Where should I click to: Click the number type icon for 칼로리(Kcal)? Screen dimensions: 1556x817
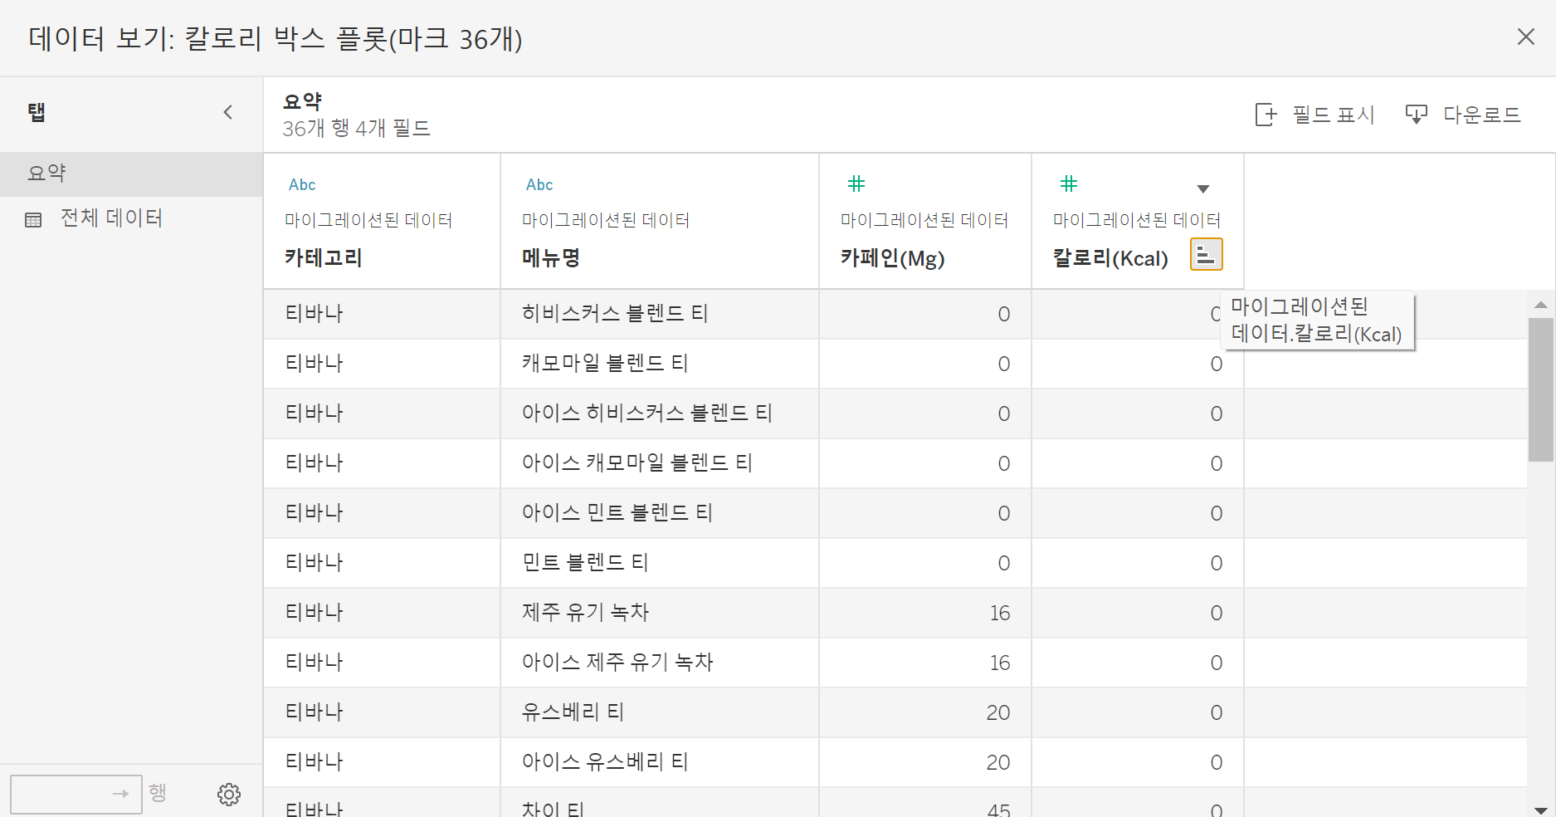[x=1069, y=183]
